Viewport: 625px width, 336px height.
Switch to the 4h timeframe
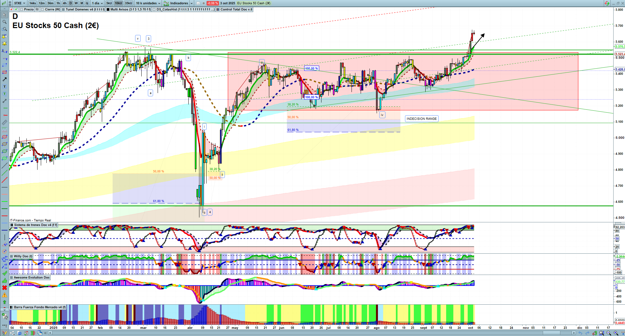65,3
